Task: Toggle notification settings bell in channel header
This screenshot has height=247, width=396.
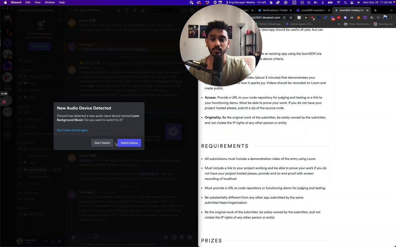Action: (x=126, y=10)
